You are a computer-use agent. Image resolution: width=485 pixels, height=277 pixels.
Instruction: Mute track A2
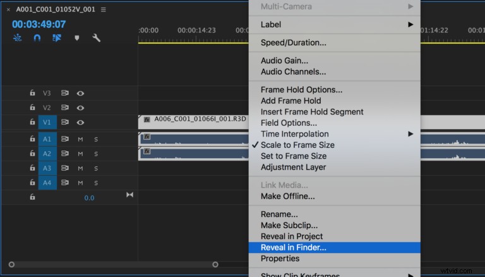pos(80,154)
